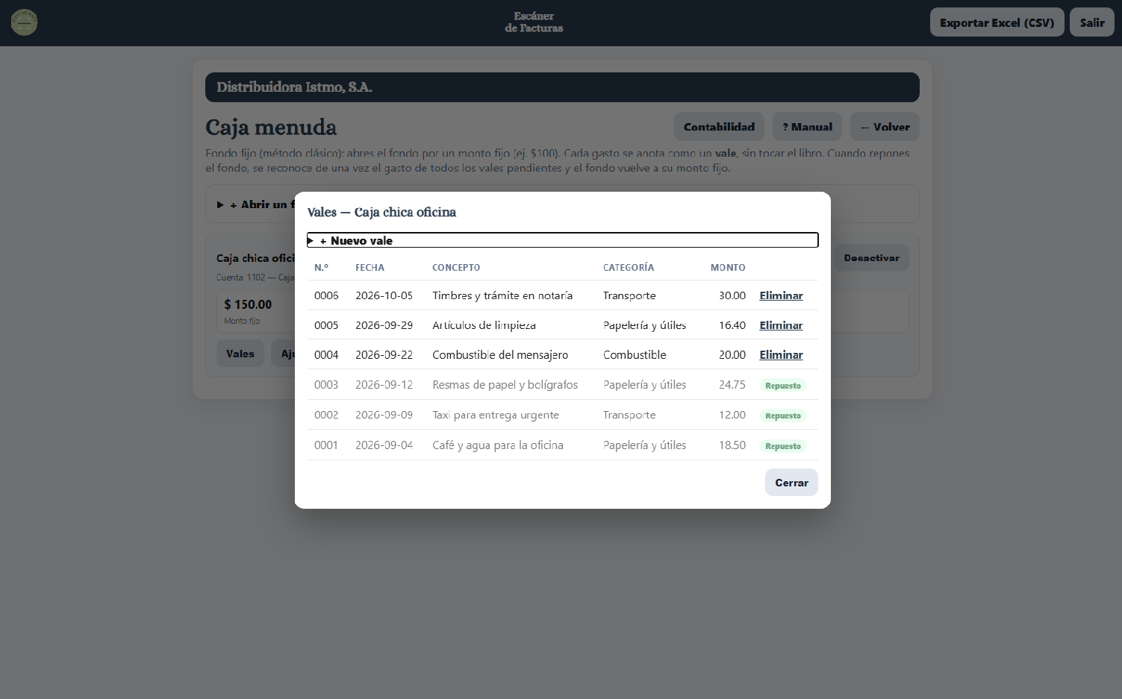The width and height of the screenshot is (1122, 699).
Task: Click the Desactivar button behind the dialog
Action: pos(871,258)
